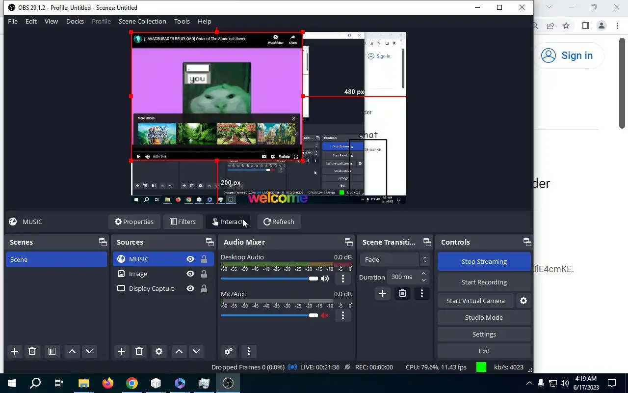The width and height of the screenshot is (628, 393).
Task: Click the Exit button in Controls
Action: click(x=484, y=351)
